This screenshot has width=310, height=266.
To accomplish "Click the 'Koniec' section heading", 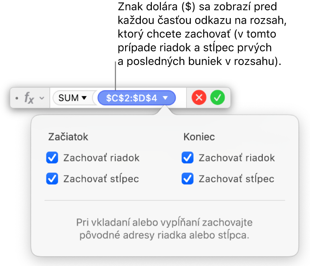I will click(x=199, y=137).
